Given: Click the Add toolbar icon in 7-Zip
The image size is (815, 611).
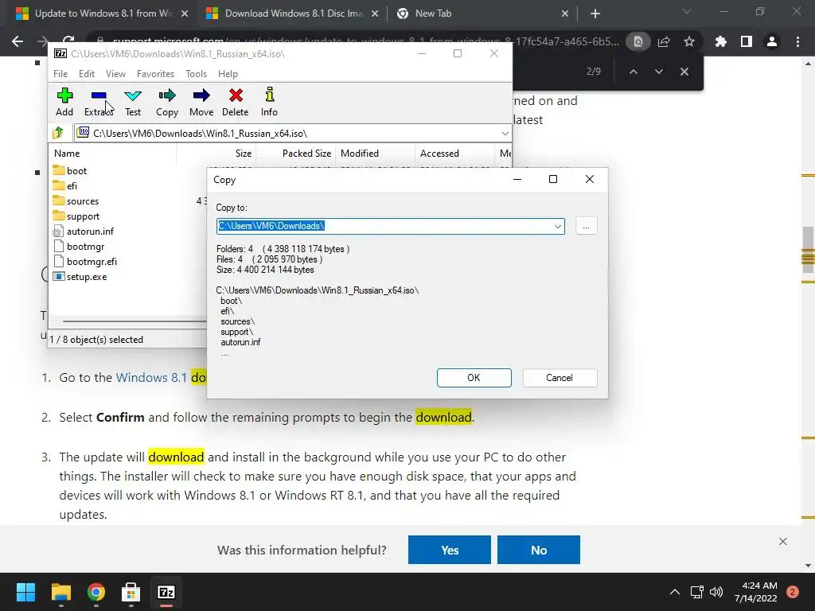Looking at the screenshot, I should click(64, 102).
